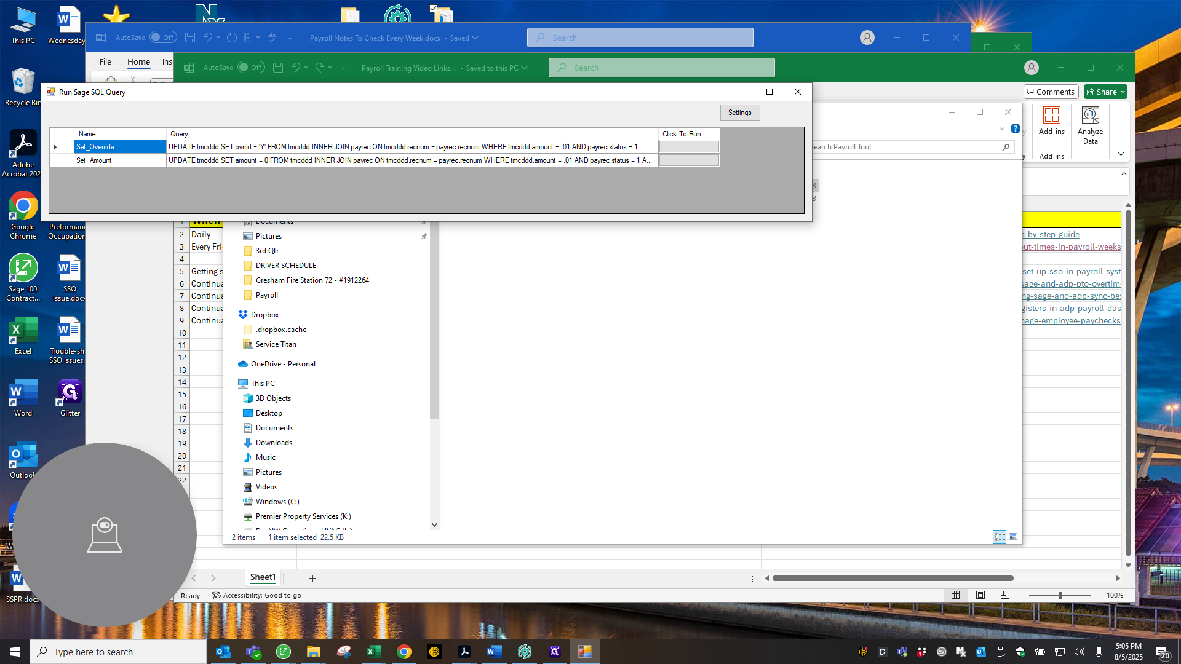Select the Home tab in Word
The width and height of the screenshot is (1181, 664).
point(138,61)
